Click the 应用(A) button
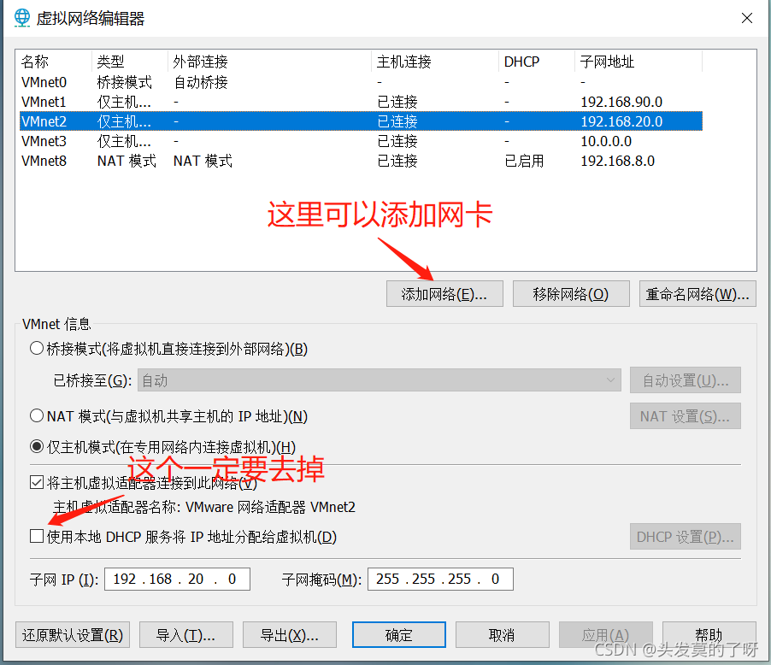Image resolution: width=771 pixels, height=665 pixels. [605, 635]
